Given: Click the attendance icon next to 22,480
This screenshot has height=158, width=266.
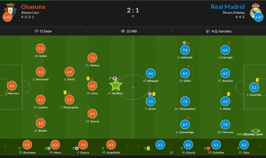Looking at the screenshot, I should tap(123, 31).
